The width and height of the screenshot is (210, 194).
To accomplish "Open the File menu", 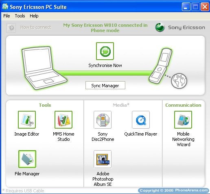I will 7,16.
